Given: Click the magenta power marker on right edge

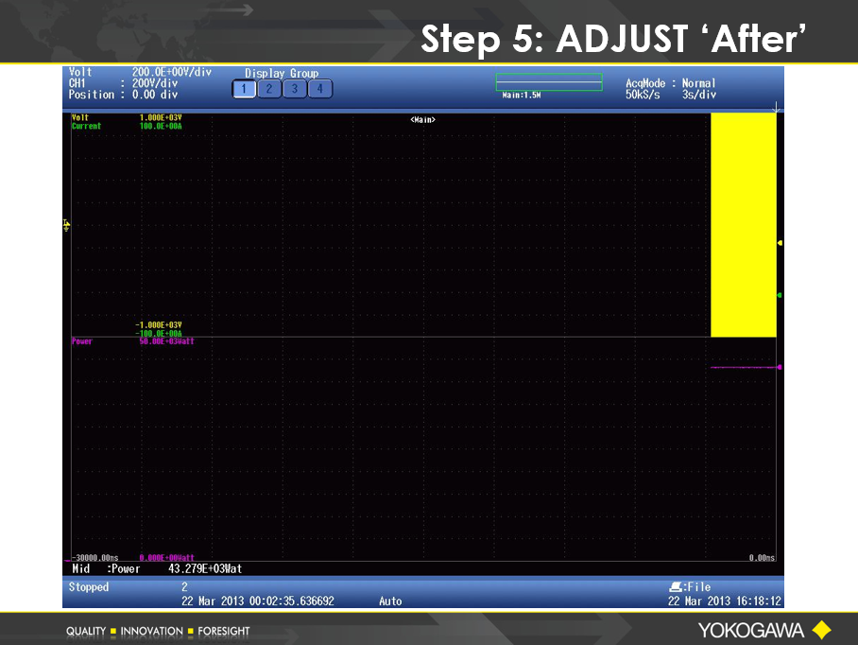Looking at the screenshot, I should [780, 367].
